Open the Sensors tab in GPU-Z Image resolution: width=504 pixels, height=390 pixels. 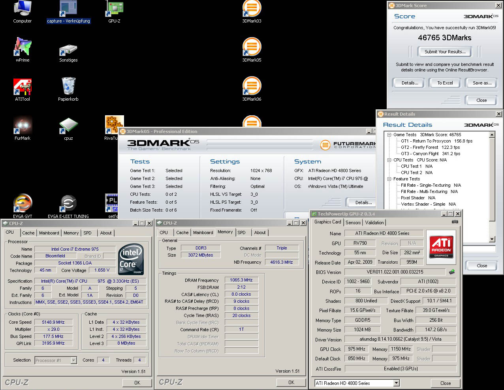(x=353, y=223)
